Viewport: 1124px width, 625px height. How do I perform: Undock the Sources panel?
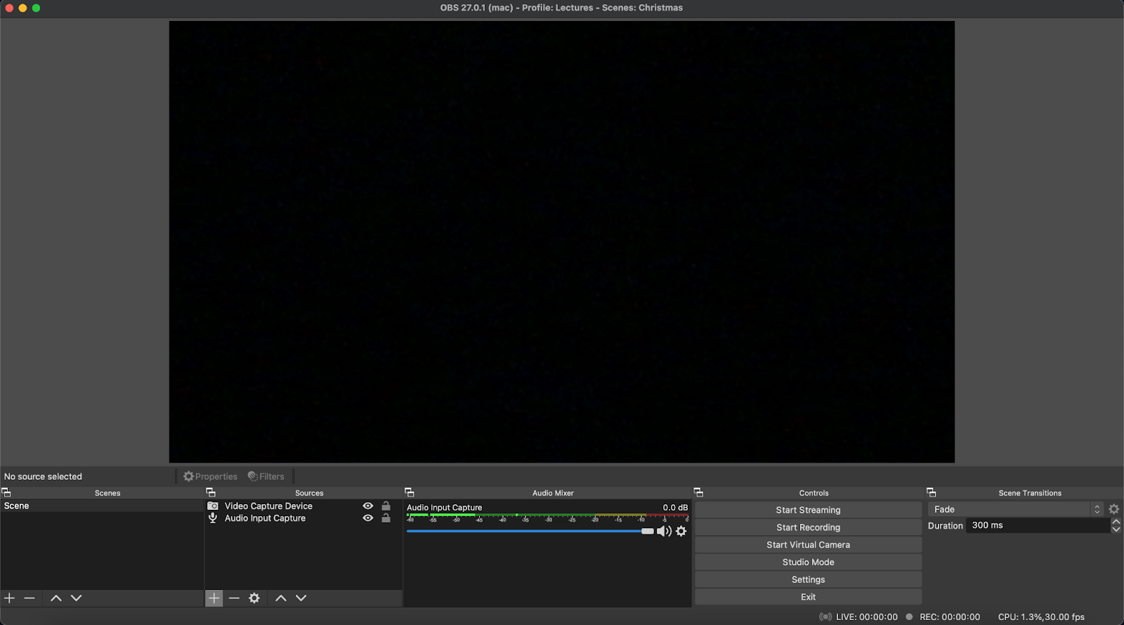(211, 492)
